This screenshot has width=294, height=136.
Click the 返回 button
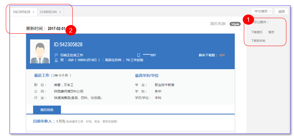pyautogui.click(x=281, y=11)
